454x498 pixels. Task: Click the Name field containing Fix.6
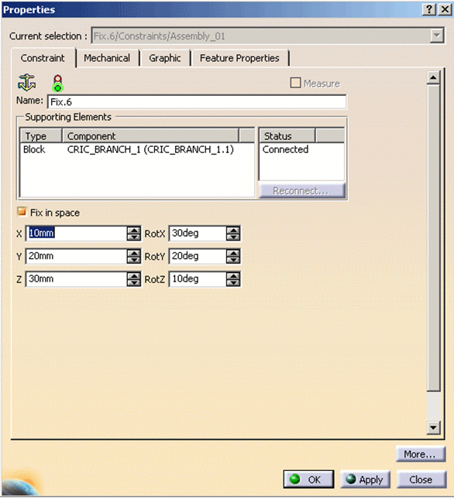197,102
